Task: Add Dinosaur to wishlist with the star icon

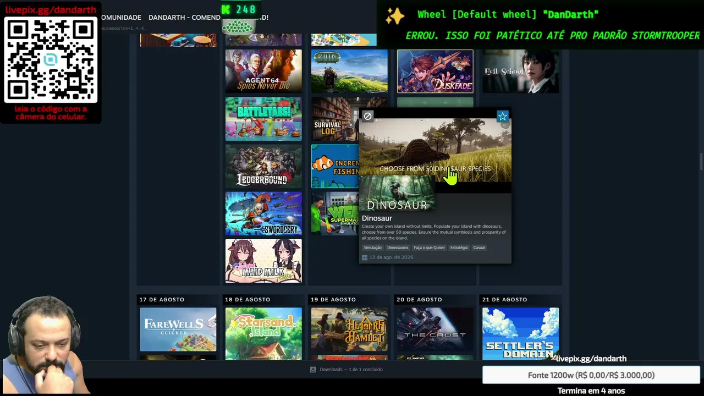Action: 502,116
